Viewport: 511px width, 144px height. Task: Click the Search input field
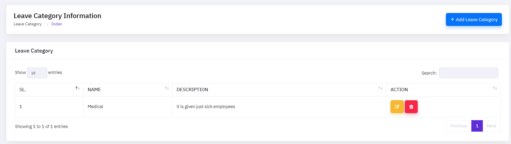point(468,73)
